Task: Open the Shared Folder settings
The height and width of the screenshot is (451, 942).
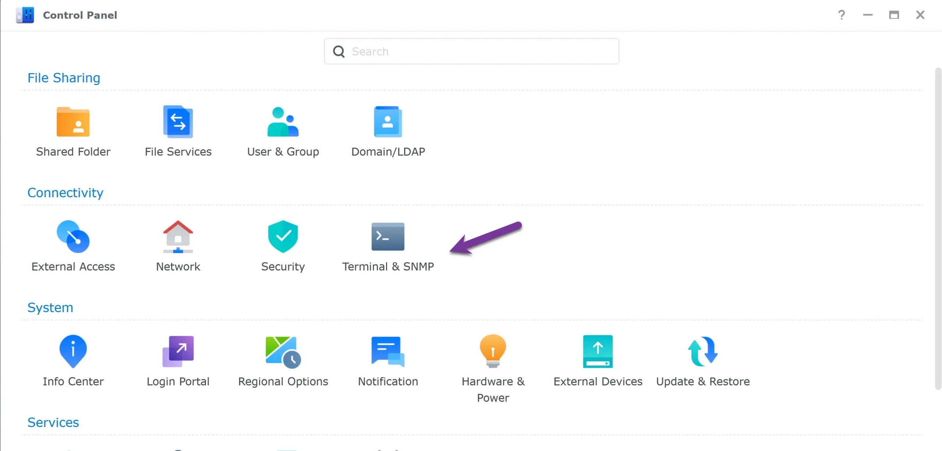Action: pos(73,122)
